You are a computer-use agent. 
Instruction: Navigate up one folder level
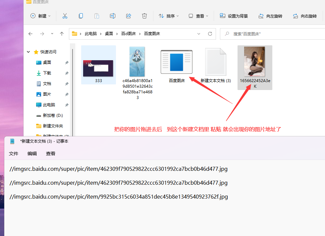pos(62,34)
